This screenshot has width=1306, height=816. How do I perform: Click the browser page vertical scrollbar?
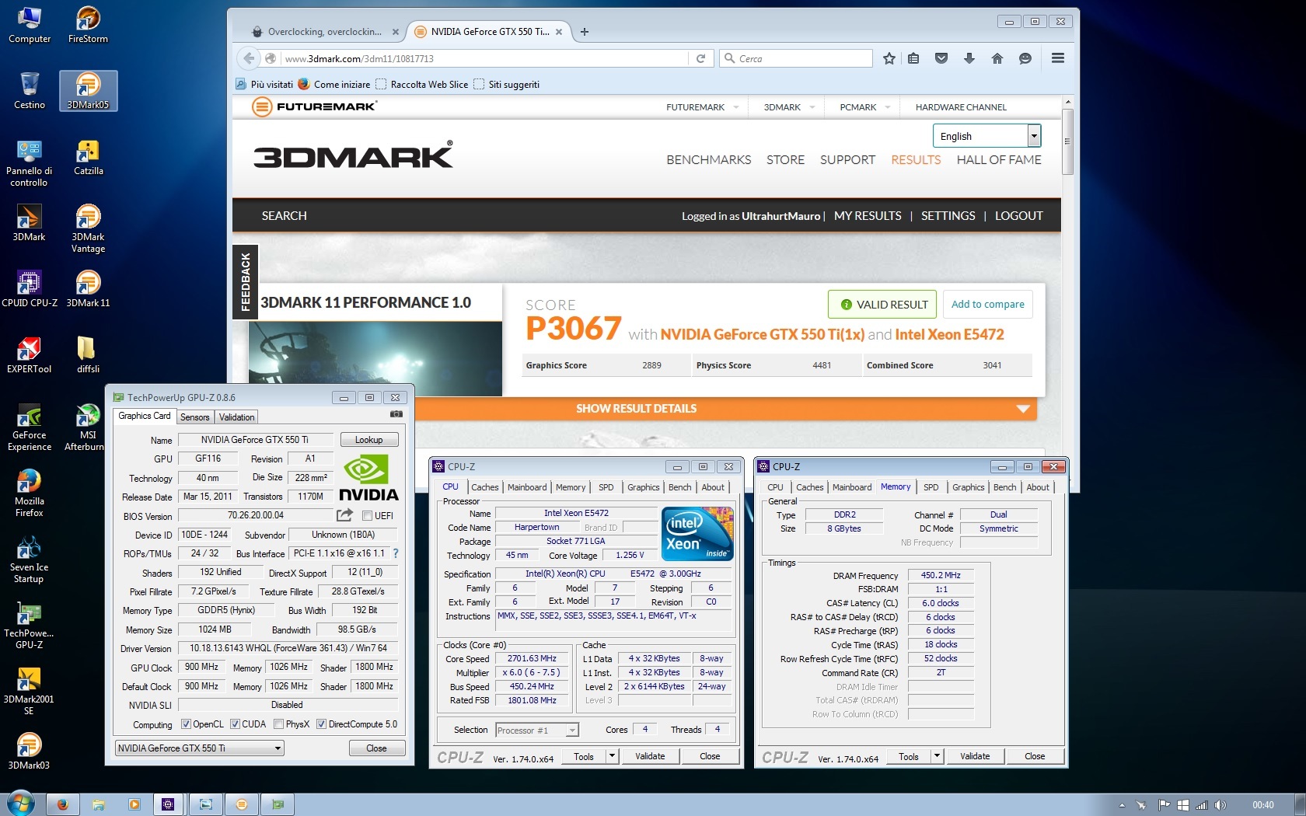(1068, 140)
